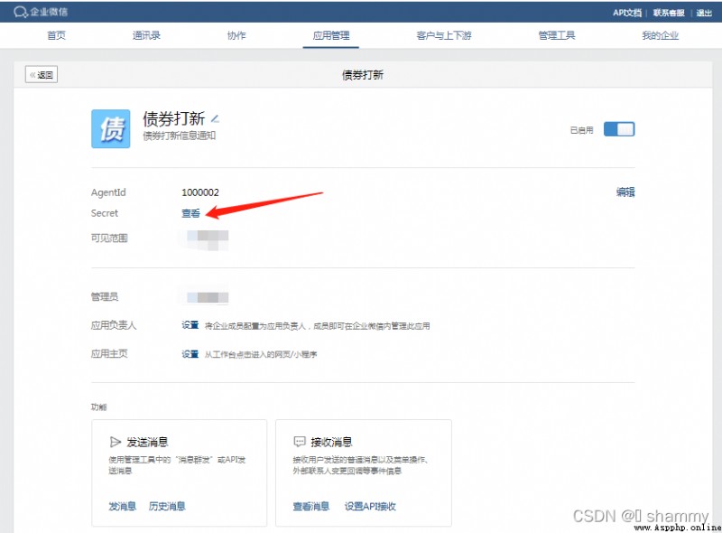The width and height of the screenshot is (722, 533).
Task: Click 查看 to view the Secret
Action: tap(190, 213)
